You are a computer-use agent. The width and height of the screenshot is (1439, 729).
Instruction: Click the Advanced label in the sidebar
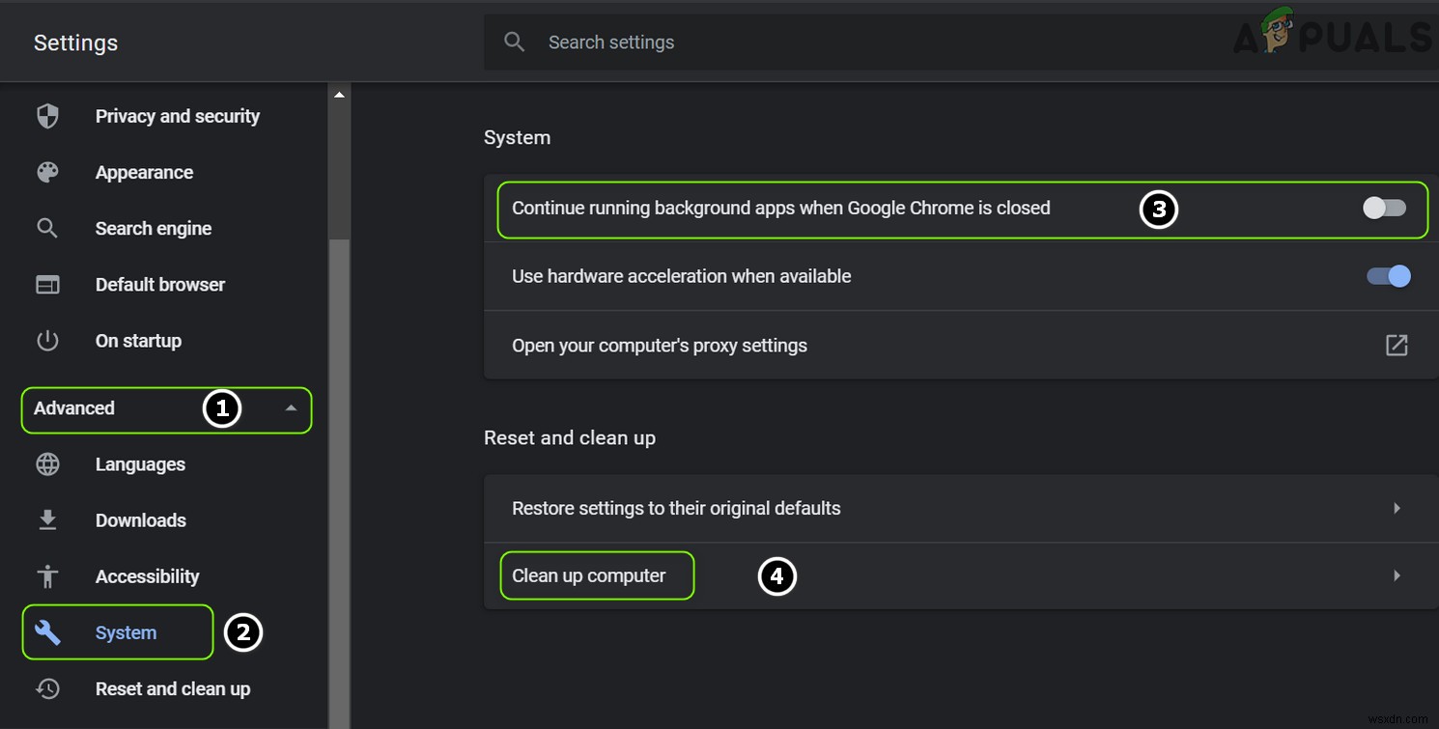74,407
